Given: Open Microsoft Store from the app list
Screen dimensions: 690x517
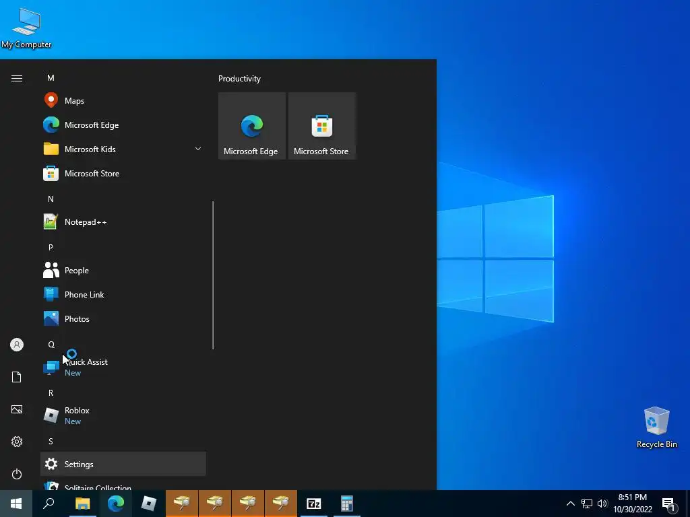Looking at the screenshot, I should [x=123, y=173].
